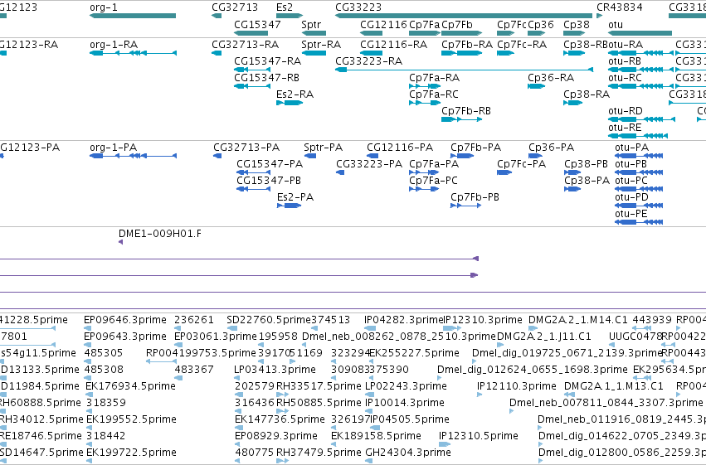706x465 pixels.
Task: Select the CG32713-RA transcript label
Action: pyautogui.click(x=245, y=45)
